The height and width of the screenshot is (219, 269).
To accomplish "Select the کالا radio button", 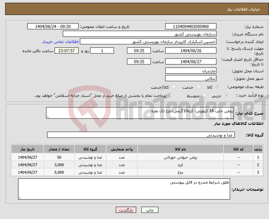I will [217, 87].
